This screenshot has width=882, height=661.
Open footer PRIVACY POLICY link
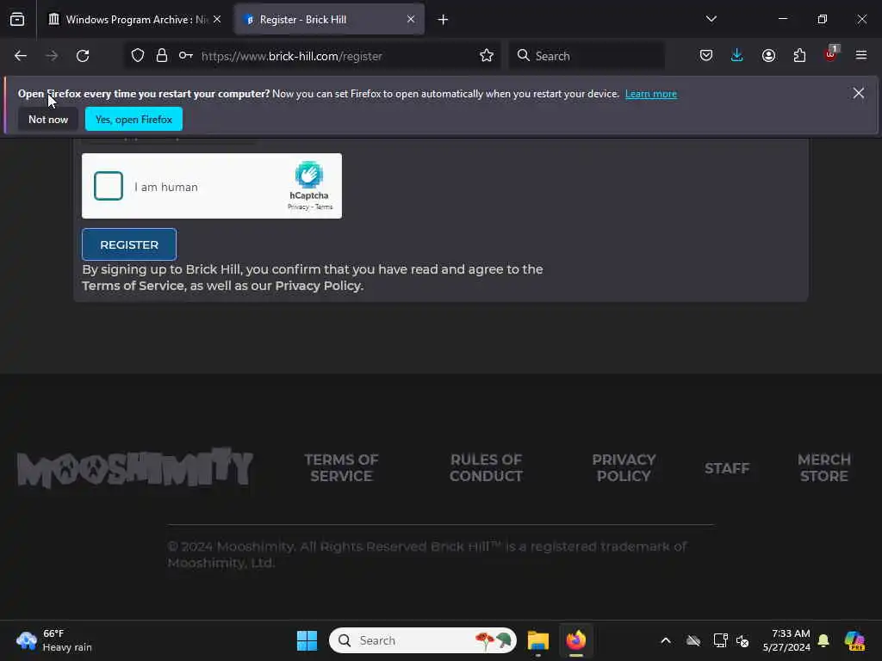(x=624, y=467)
